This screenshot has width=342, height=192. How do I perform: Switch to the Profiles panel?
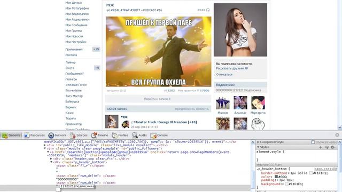tap(120, 135)
